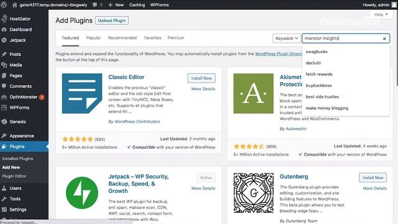398x224 pixels.
Task: Open Plugin Editor submenu item
Action: pyautogui.click(x=14, y=176)
